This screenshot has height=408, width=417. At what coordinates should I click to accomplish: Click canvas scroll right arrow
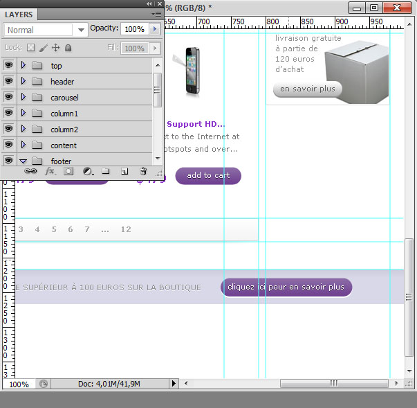[396, 384]
